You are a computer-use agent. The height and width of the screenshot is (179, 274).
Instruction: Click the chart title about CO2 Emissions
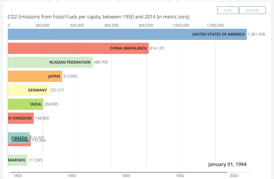[99, 17]
